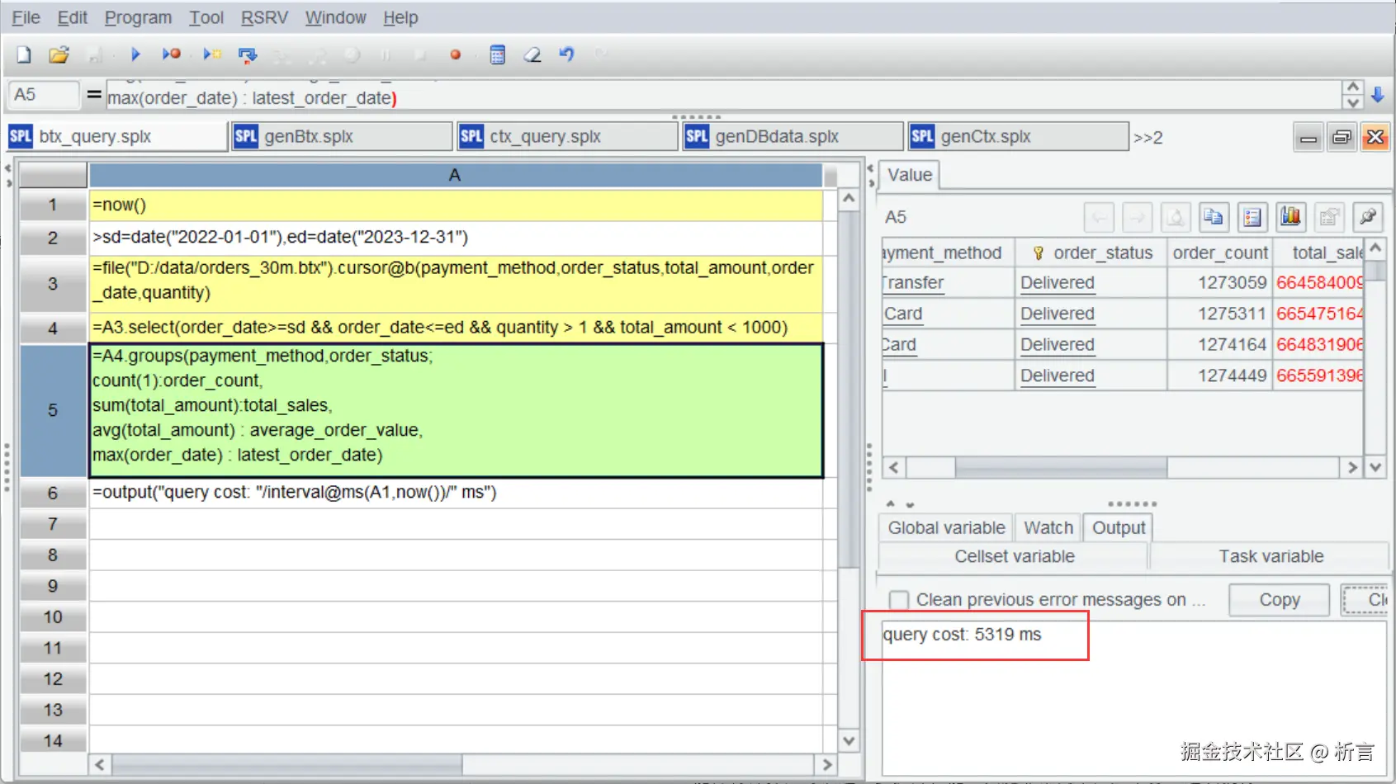Viewport: 1396px width, 784px height.
Task: Select the Watch tab
Action: pos(1048,528)
